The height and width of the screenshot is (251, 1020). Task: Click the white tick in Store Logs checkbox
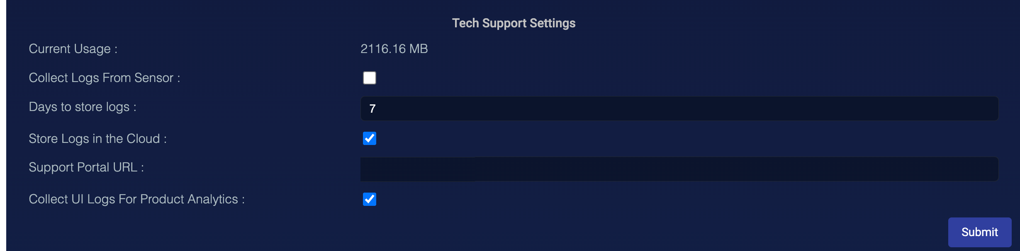pyautogui.click(x=370, y=138)
